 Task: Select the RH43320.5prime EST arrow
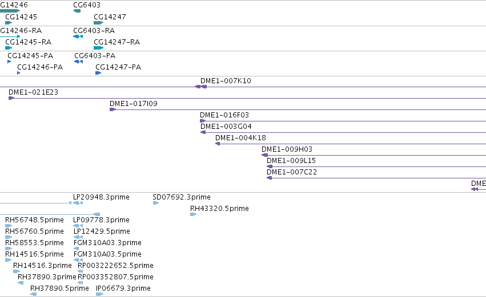(194, 214)
